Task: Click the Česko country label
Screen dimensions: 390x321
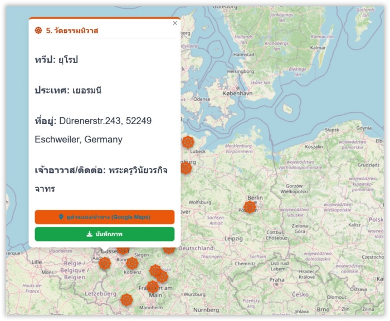Action: click(300, 294)
